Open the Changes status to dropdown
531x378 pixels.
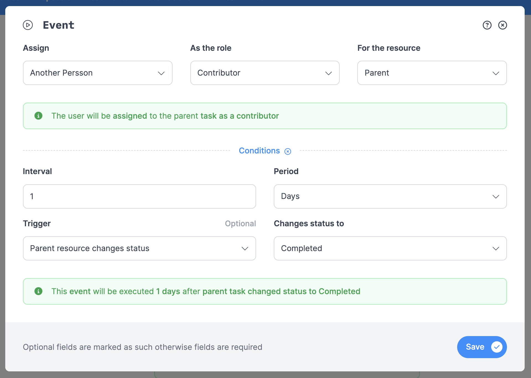pos(390,248)
